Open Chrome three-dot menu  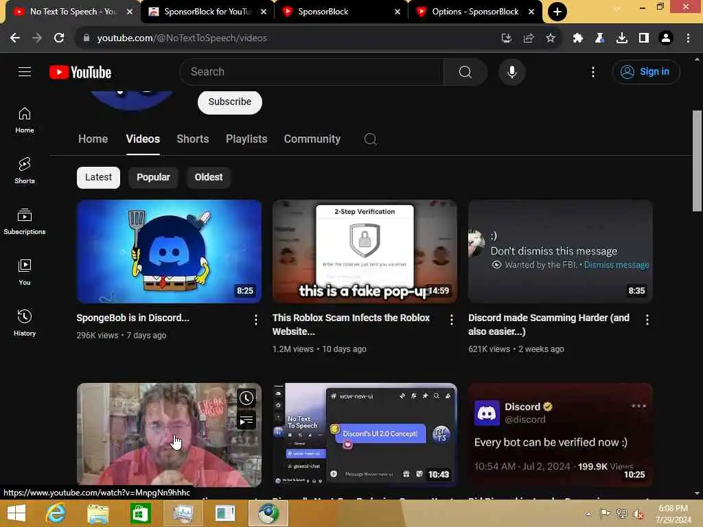[x=688, y=38]
